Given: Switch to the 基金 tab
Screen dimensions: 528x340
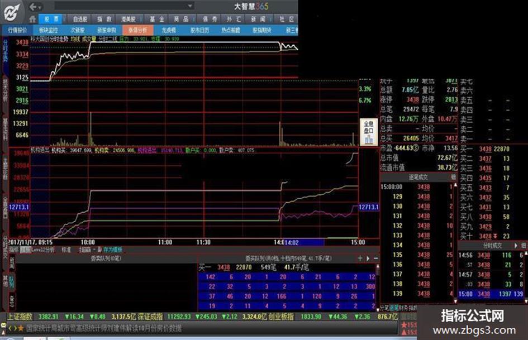Looking at the screenshot, I should point(157,19).
